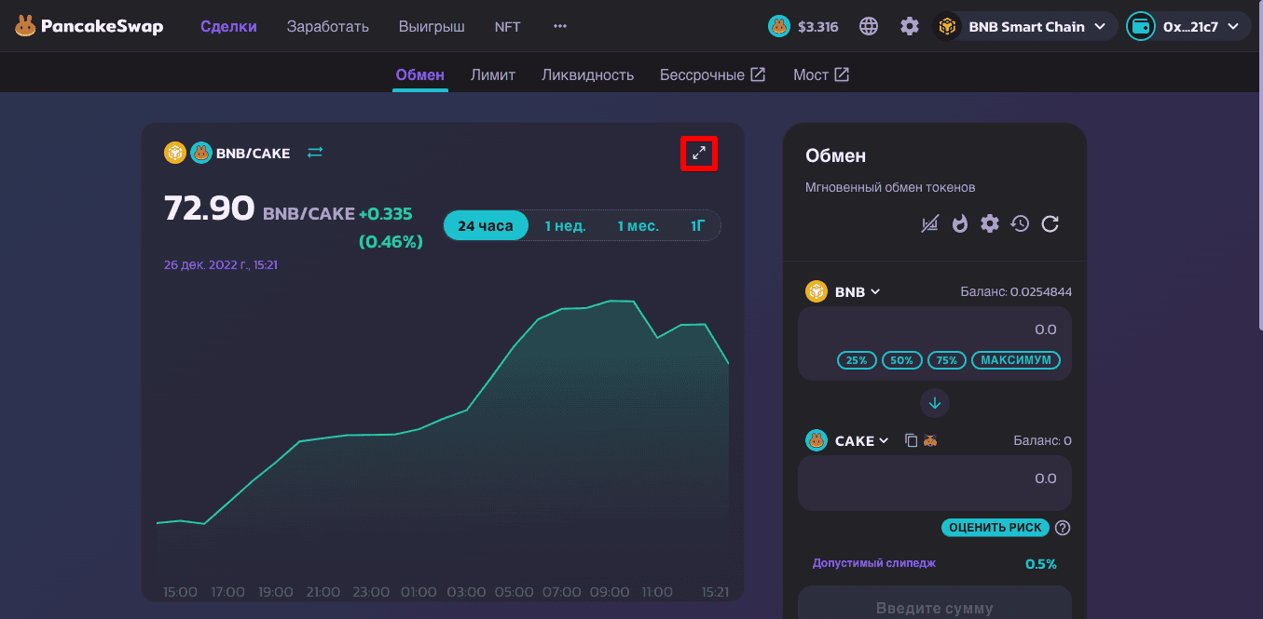Open the PancakeSwap home logo
Image resolution: width=1263 pixels, height=619 pixels.
[89, 27]
